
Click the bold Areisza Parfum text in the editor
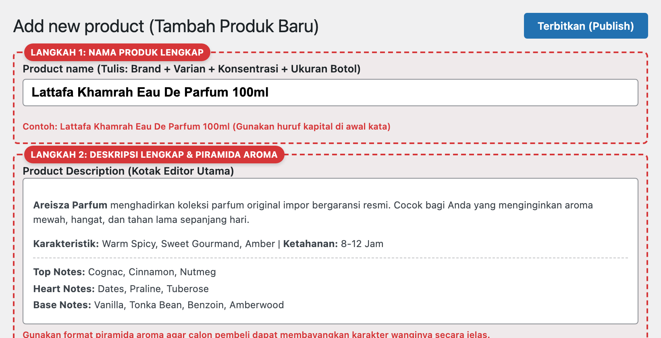[x=70, y=205]
